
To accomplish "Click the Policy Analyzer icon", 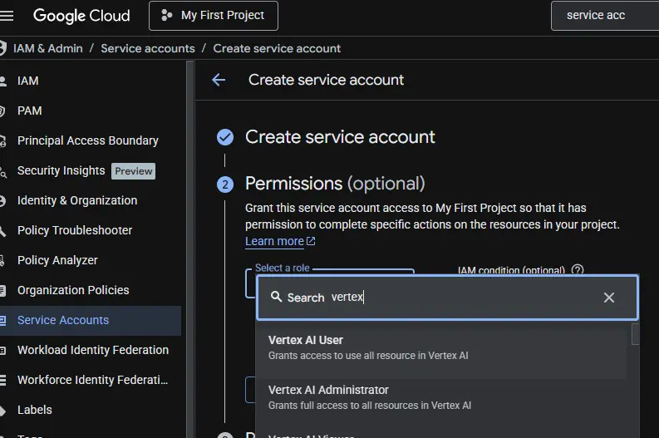I will [2, 261].
